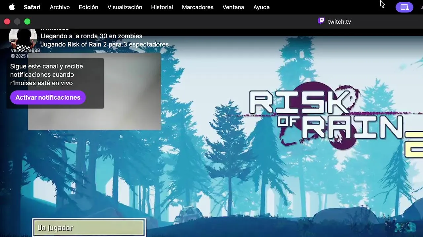Open the Ayuda menu
The width and height of the screenshot is (423, 237).
261,7
